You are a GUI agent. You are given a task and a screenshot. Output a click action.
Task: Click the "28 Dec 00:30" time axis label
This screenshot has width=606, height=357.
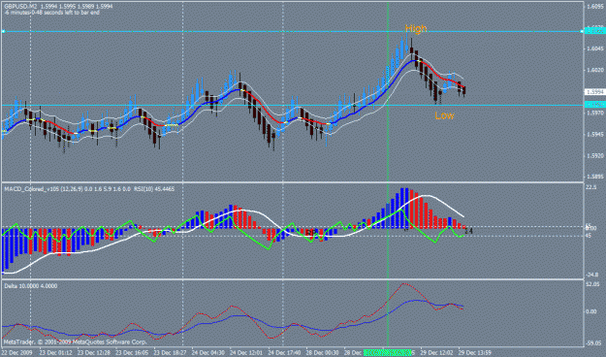[323, 353]
